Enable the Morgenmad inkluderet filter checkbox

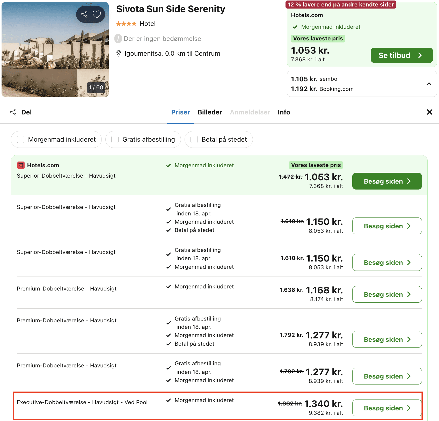(x=21, y=140)
